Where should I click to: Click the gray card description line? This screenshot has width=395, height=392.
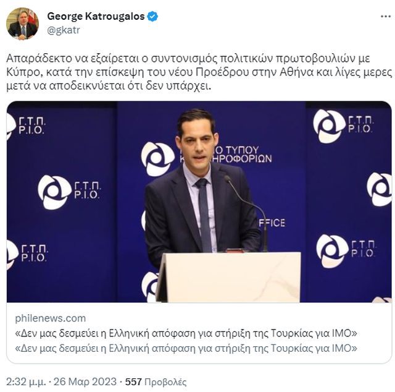pos(186,349)
